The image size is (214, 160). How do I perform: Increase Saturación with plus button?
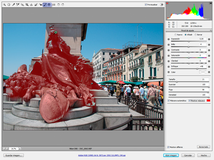209,56
